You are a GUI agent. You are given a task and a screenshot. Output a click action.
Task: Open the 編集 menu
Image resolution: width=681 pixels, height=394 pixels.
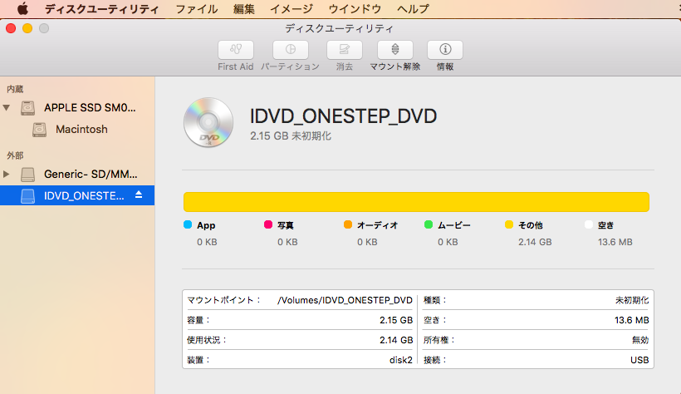pyautogui.click(x=243, y=8)
